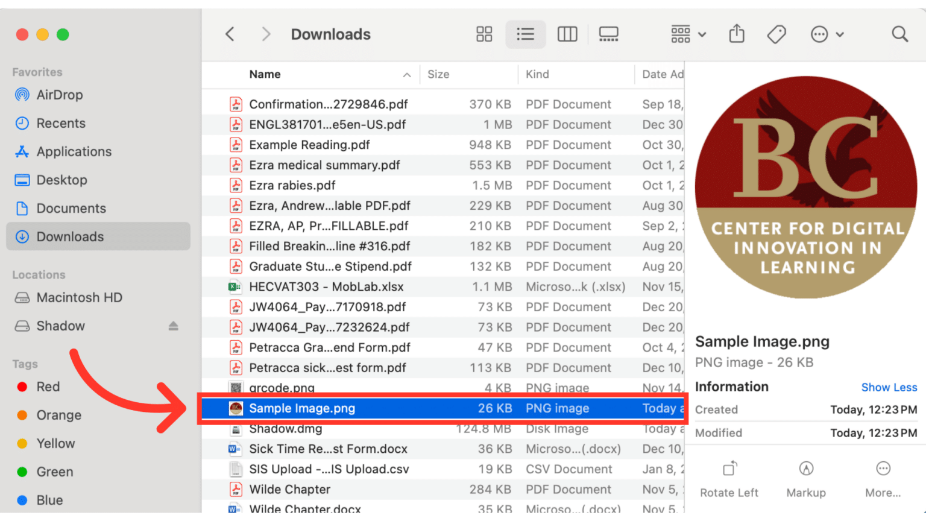Open the grouping options dropdown
This screenshot has height=521, width=926.
pyautogui.click(x=687, y=34)
